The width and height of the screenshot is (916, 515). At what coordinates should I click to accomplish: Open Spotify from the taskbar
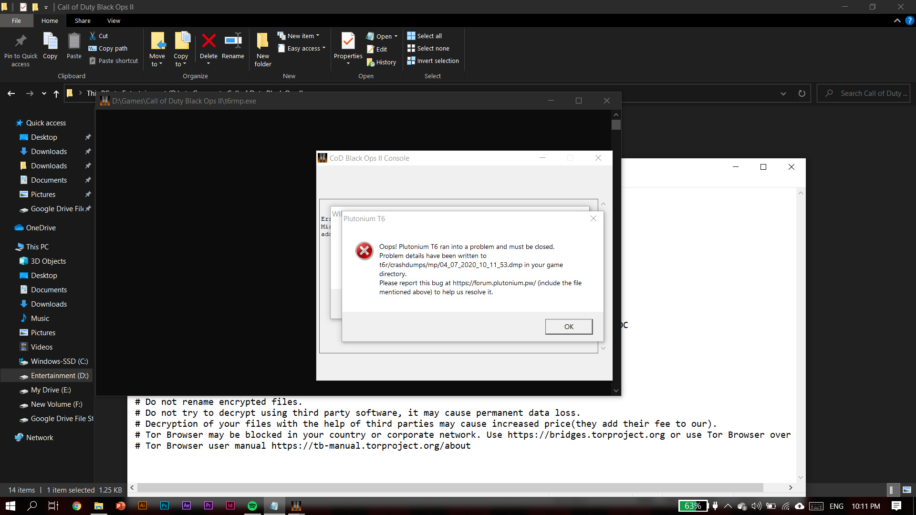252,506
